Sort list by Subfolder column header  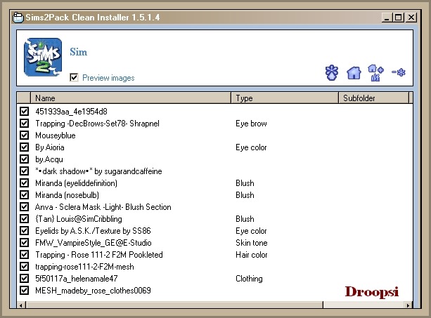point(373,98)
